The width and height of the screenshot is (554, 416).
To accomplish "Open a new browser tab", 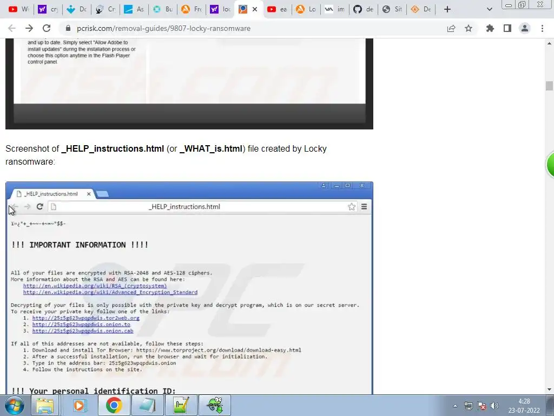I will point(447,9).
